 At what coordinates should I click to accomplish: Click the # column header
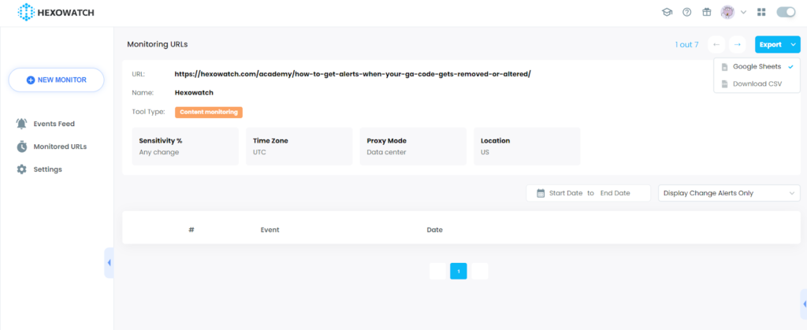pos(192,230)
